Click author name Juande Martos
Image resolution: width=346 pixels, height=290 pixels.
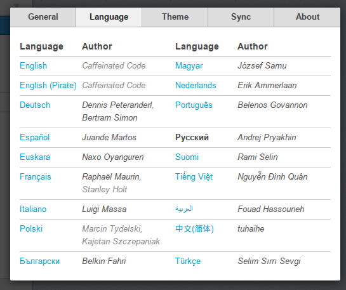coord(109,138)
